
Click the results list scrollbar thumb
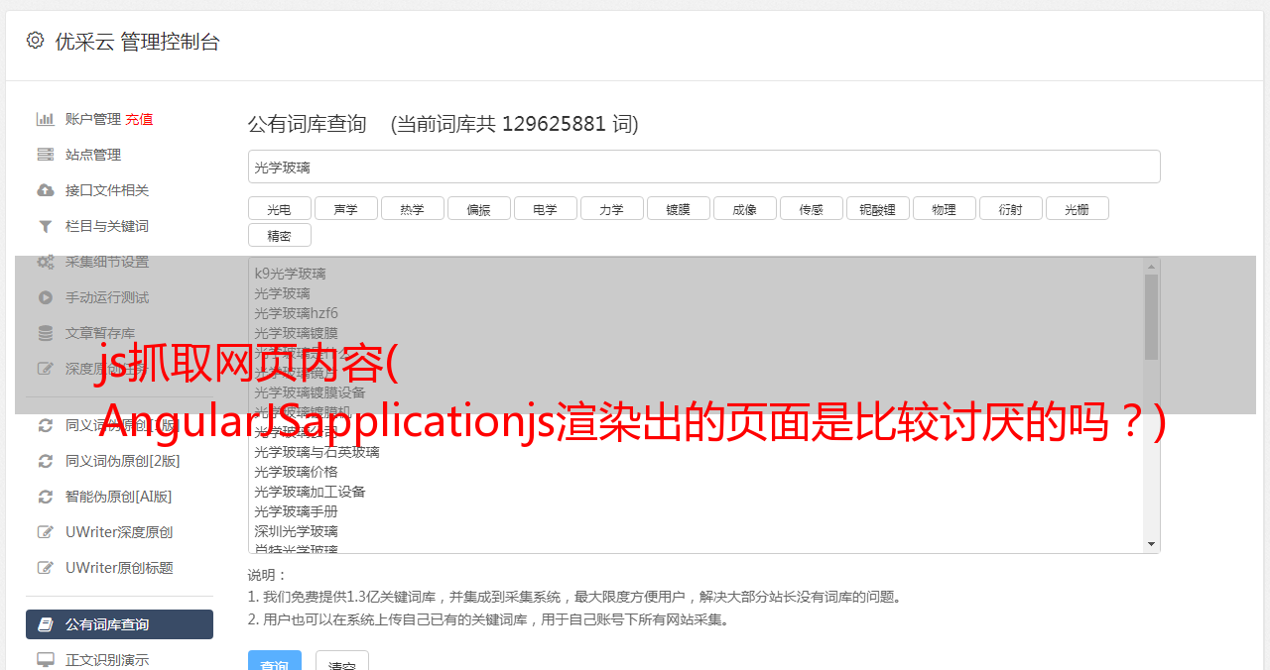[1151, 316]
